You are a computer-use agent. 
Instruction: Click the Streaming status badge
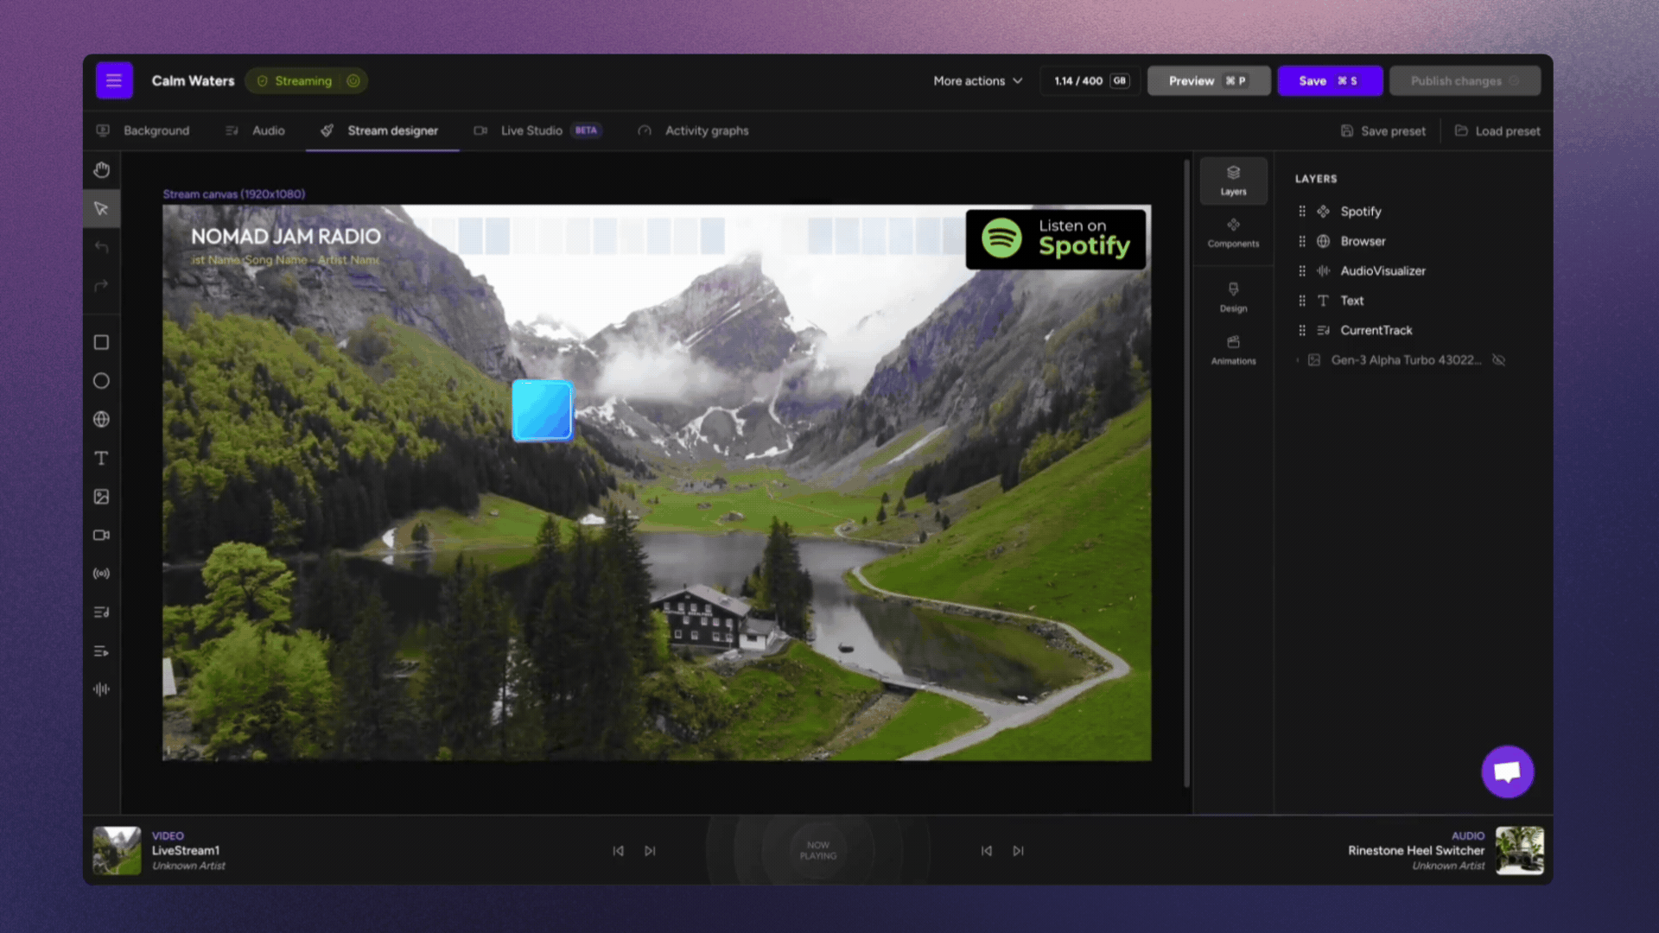[x=306, y=80]
